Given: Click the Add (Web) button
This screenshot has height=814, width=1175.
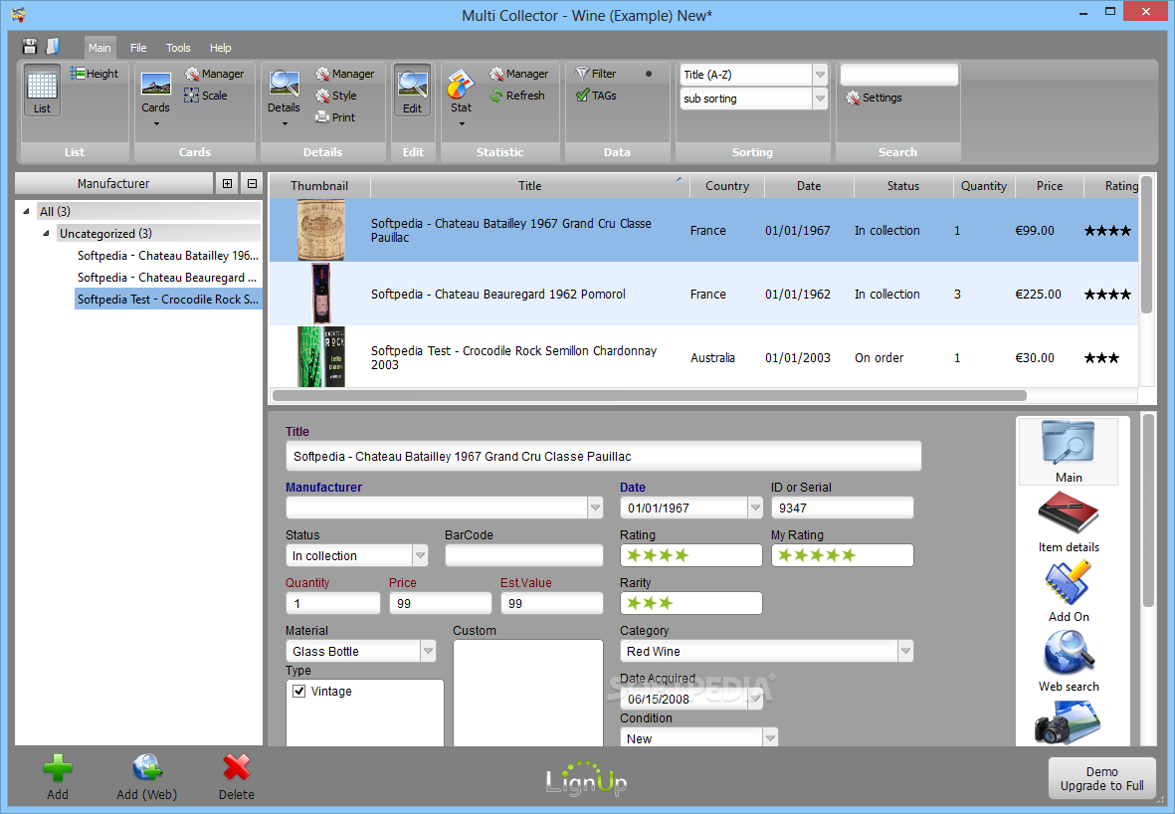Looking at the screenshot, I should tap(147, 777).
